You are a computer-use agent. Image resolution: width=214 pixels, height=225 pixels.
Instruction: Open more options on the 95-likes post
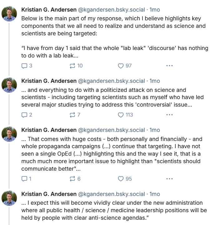169,179
